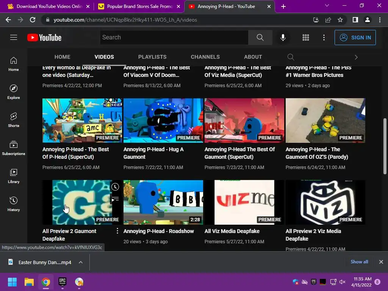Share this page via address bar icon
Viewport: 388px width, 291px height.
point(328,20)
